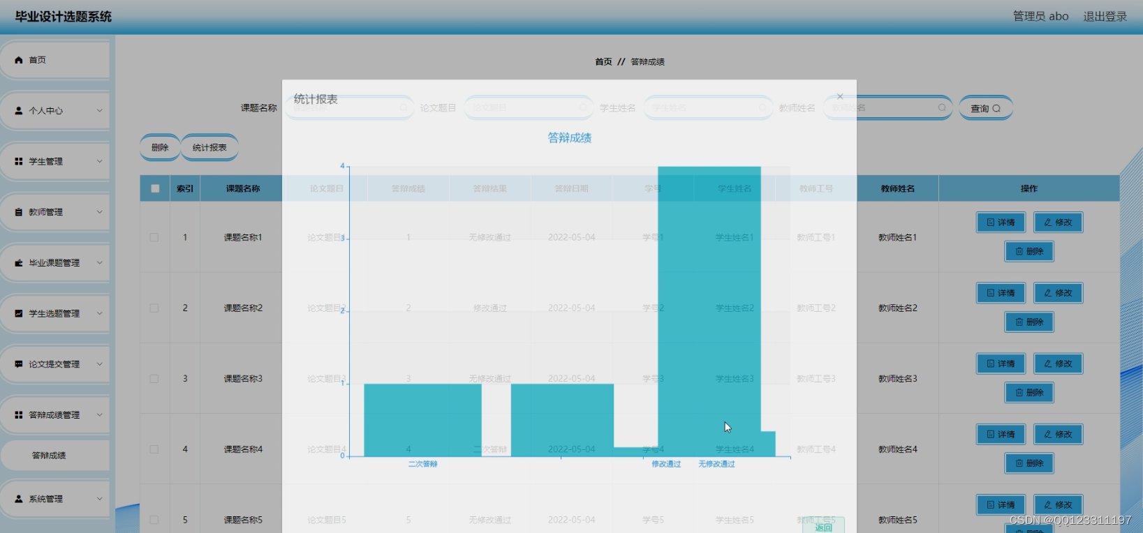Click the 统计报表 button

coord(209,147)
